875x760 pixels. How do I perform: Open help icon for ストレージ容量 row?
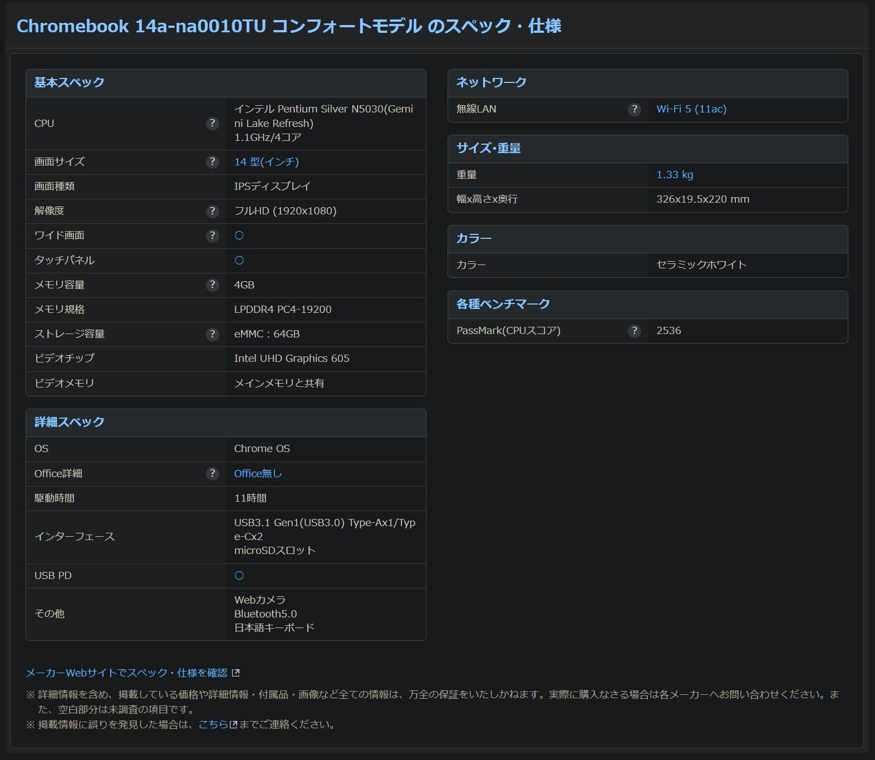(212, 334)
